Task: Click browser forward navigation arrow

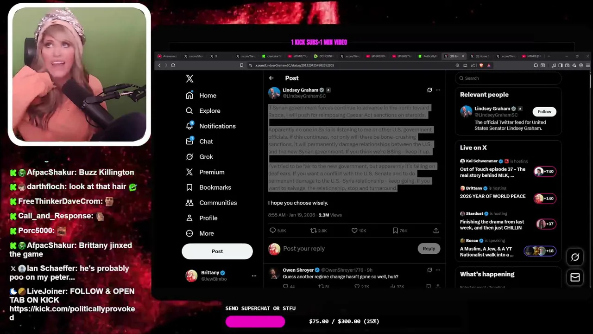Action: [x=165, y=65]
